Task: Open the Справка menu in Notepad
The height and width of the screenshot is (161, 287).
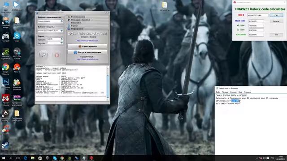Action: click(247, 92)
